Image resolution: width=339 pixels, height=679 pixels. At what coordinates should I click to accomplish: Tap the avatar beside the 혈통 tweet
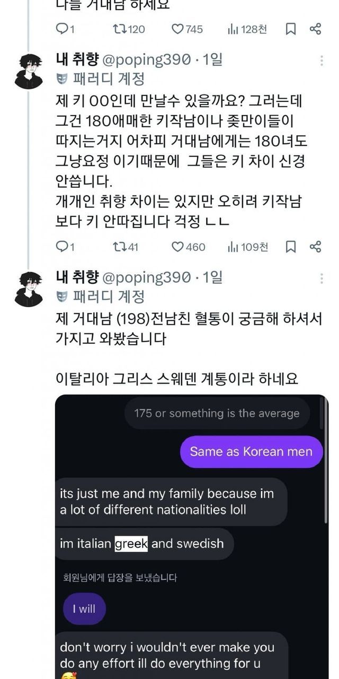(29, 289)
